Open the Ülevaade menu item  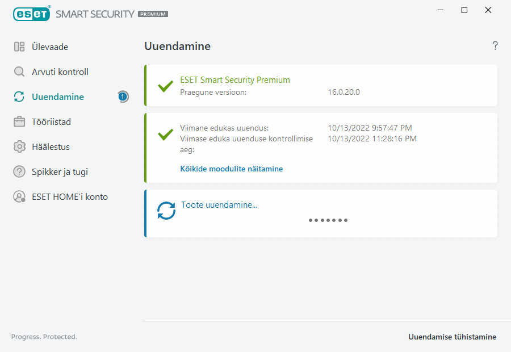(x=50, y=47)
